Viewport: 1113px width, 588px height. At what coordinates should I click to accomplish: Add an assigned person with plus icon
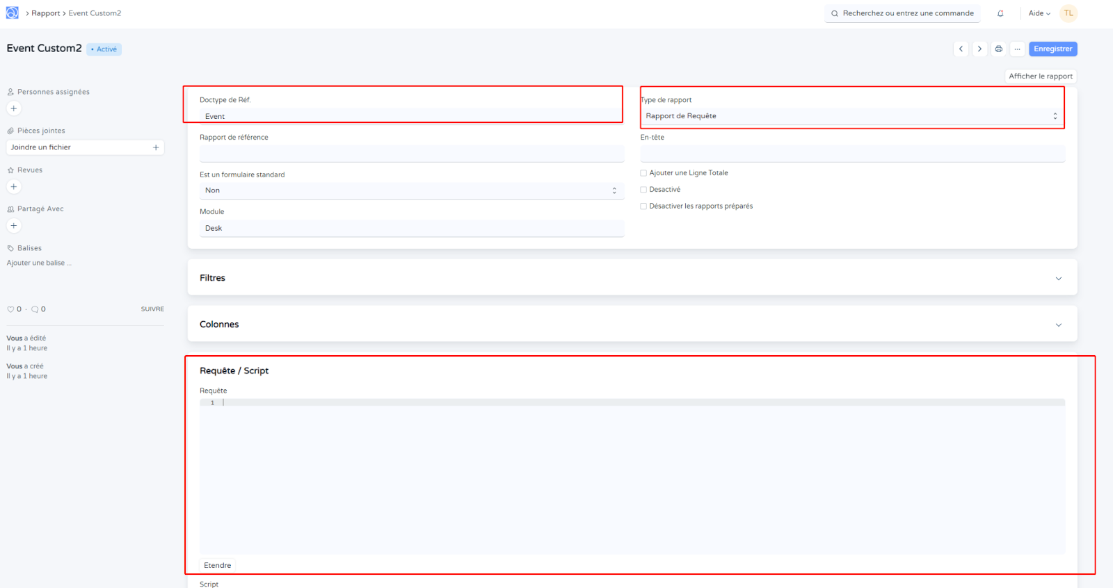pos(13,108)
